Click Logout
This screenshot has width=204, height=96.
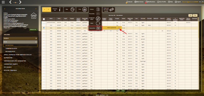[x=178, y=2]
